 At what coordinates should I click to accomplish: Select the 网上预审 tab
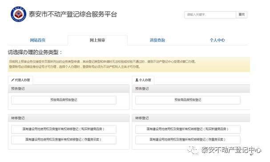click(x=97, y=40)
